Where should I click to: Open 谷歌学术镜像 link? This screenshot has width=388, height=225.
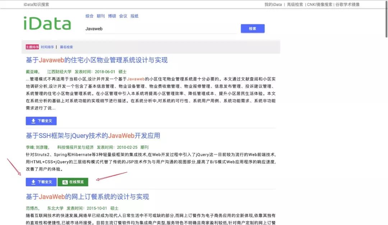pos(347,4)
